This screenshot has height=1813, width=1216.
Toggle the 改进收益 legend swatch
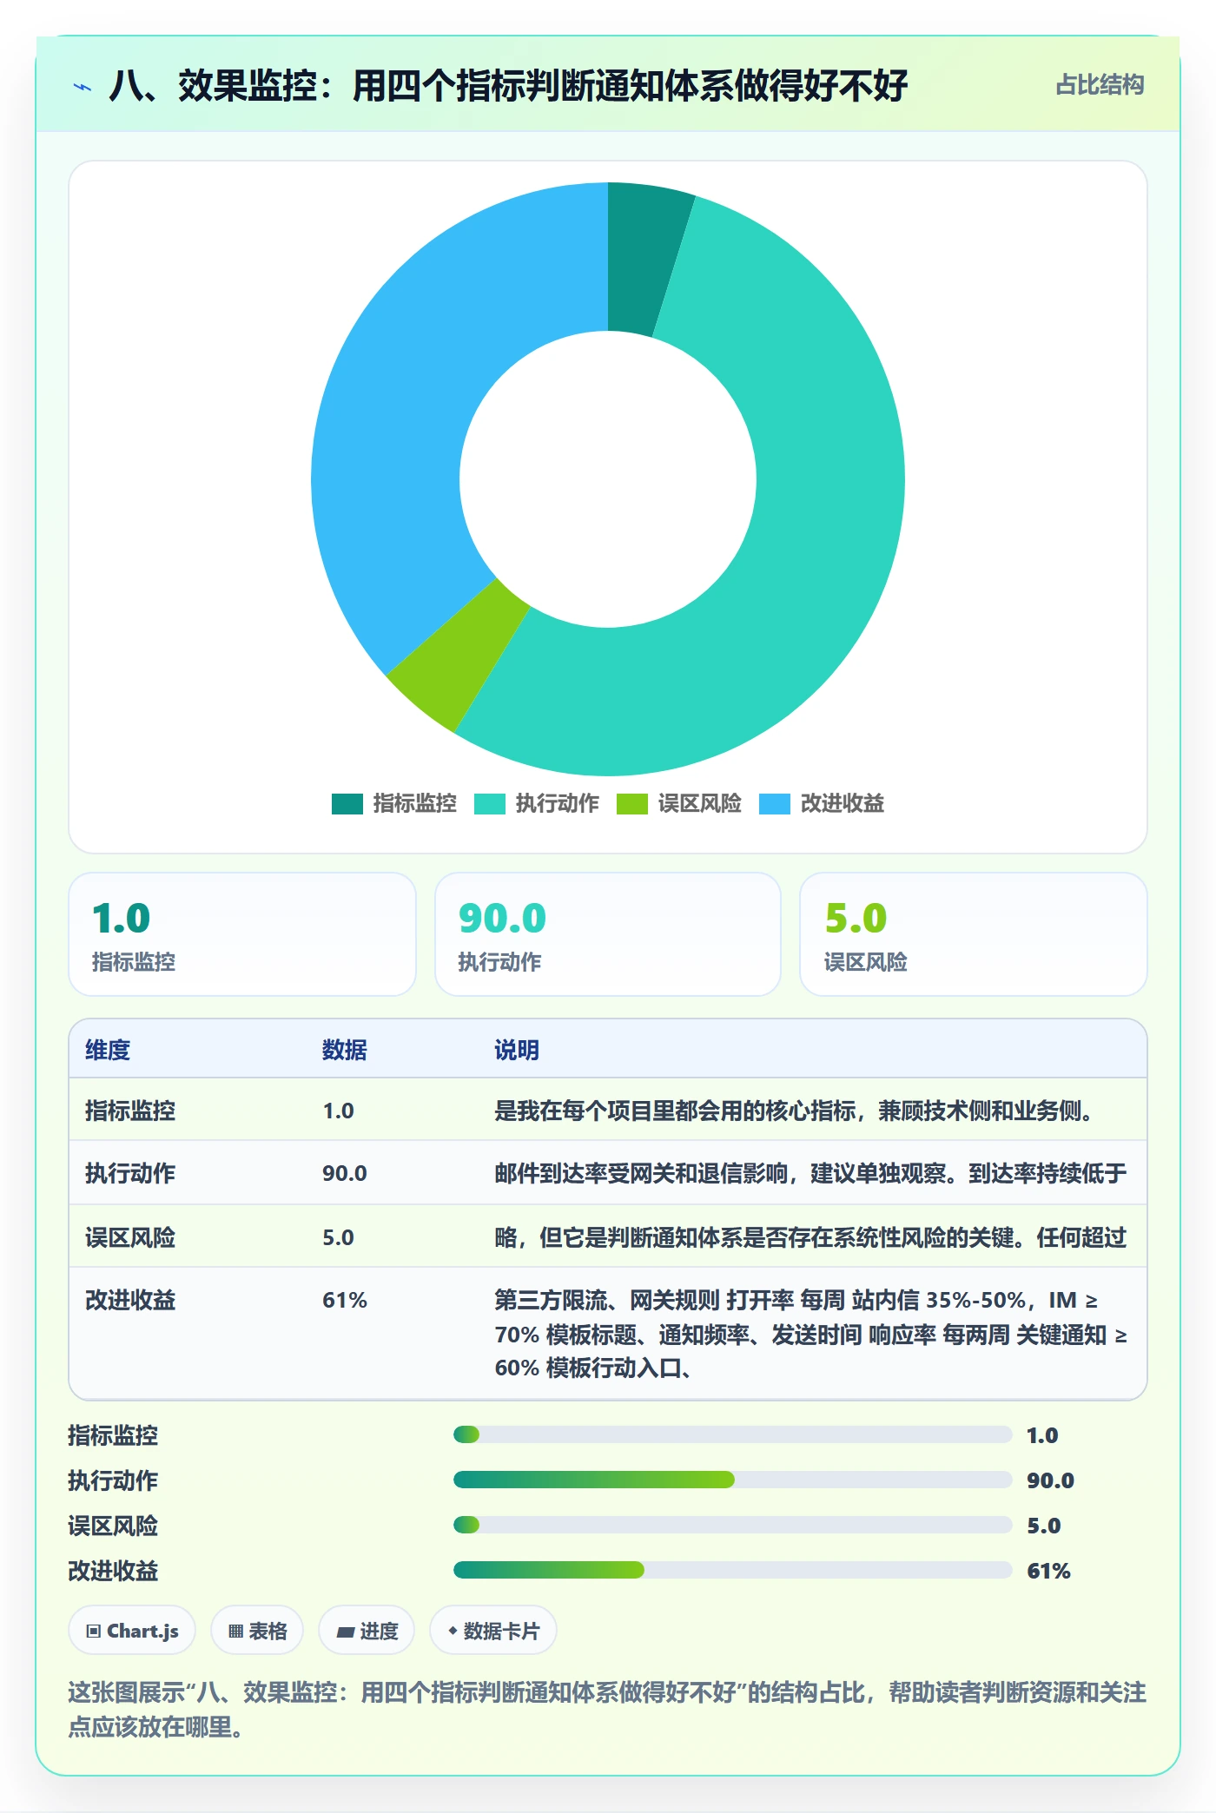pyautogui.click(x=775, y=804)
